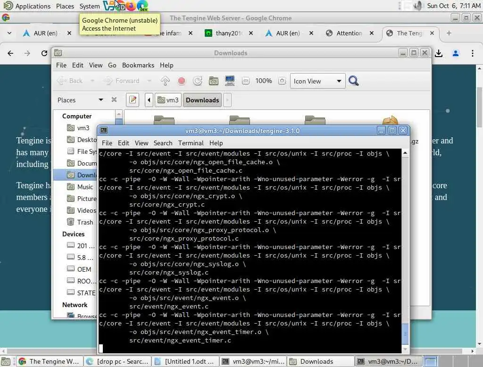Screen dimensions: 483x367
Task: Expand Back history dropdown arrow
Action: click(x=92, y=81)
